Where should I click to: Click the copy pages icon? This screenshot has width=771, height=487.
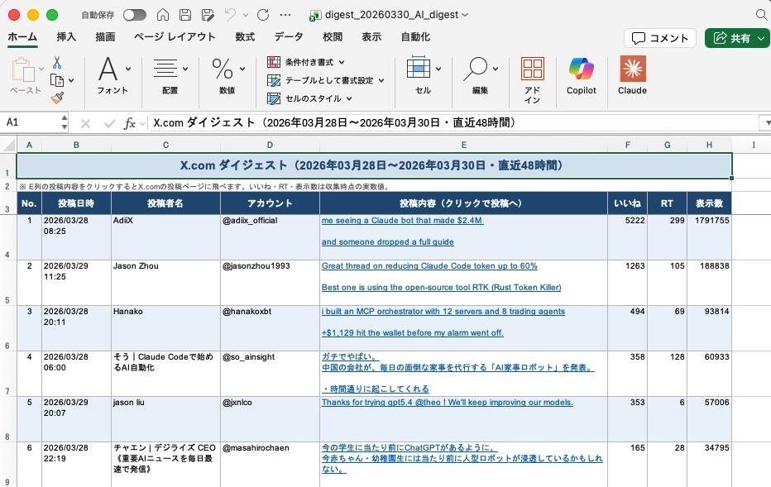click(57, 80)
